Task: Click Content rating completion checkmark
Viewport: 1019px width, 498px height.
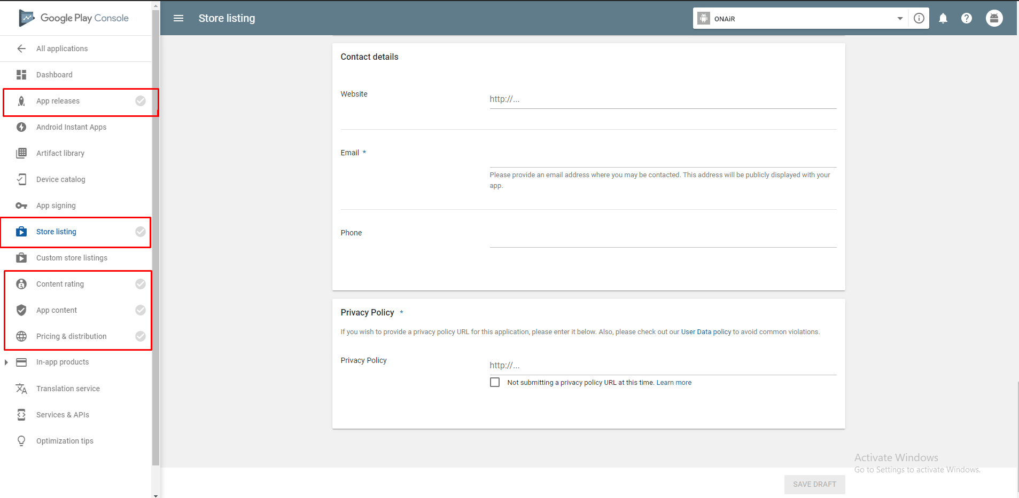Action: click(141, 284)
